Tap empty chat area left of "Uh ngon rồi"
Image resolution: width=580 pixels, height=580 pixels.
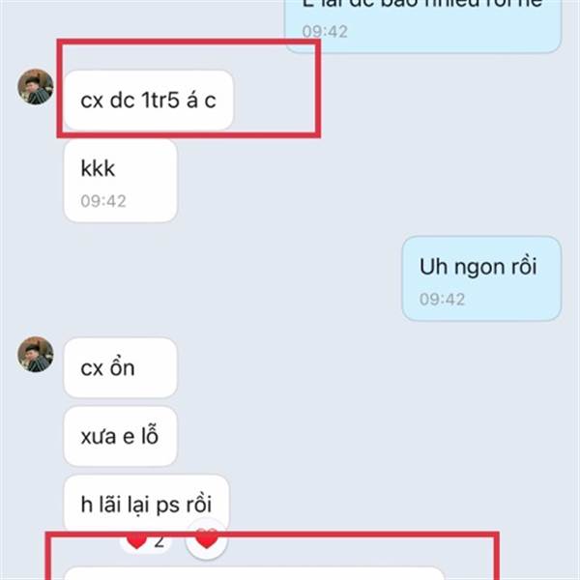coord(222,278)
